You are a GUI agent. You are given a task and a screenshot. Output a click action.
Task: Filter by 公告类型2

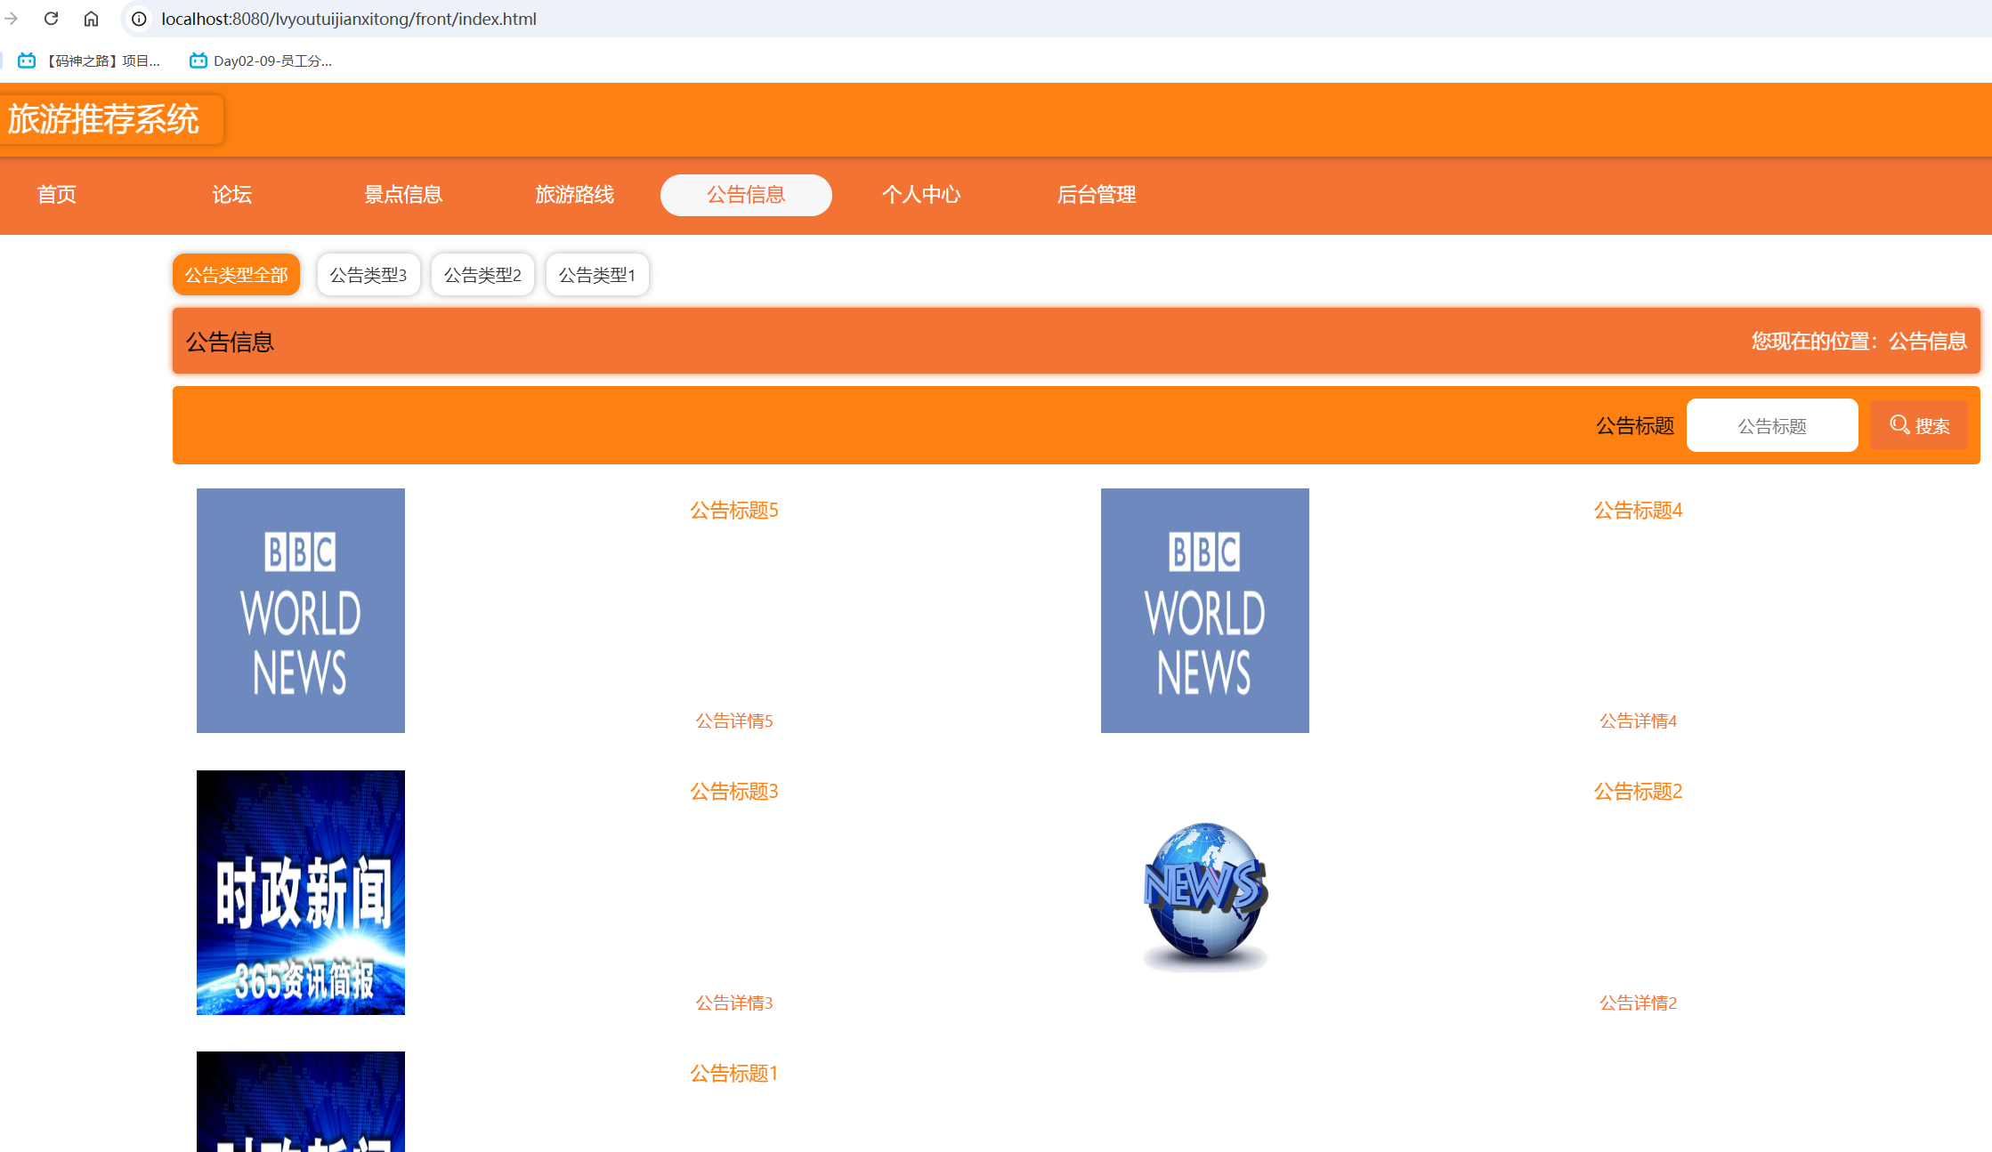point(482,275)
